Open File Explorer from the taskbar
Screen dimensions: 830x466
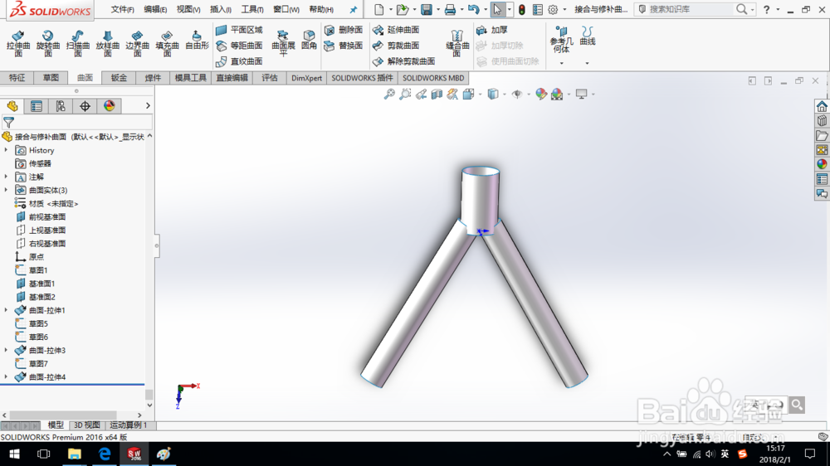74,454
